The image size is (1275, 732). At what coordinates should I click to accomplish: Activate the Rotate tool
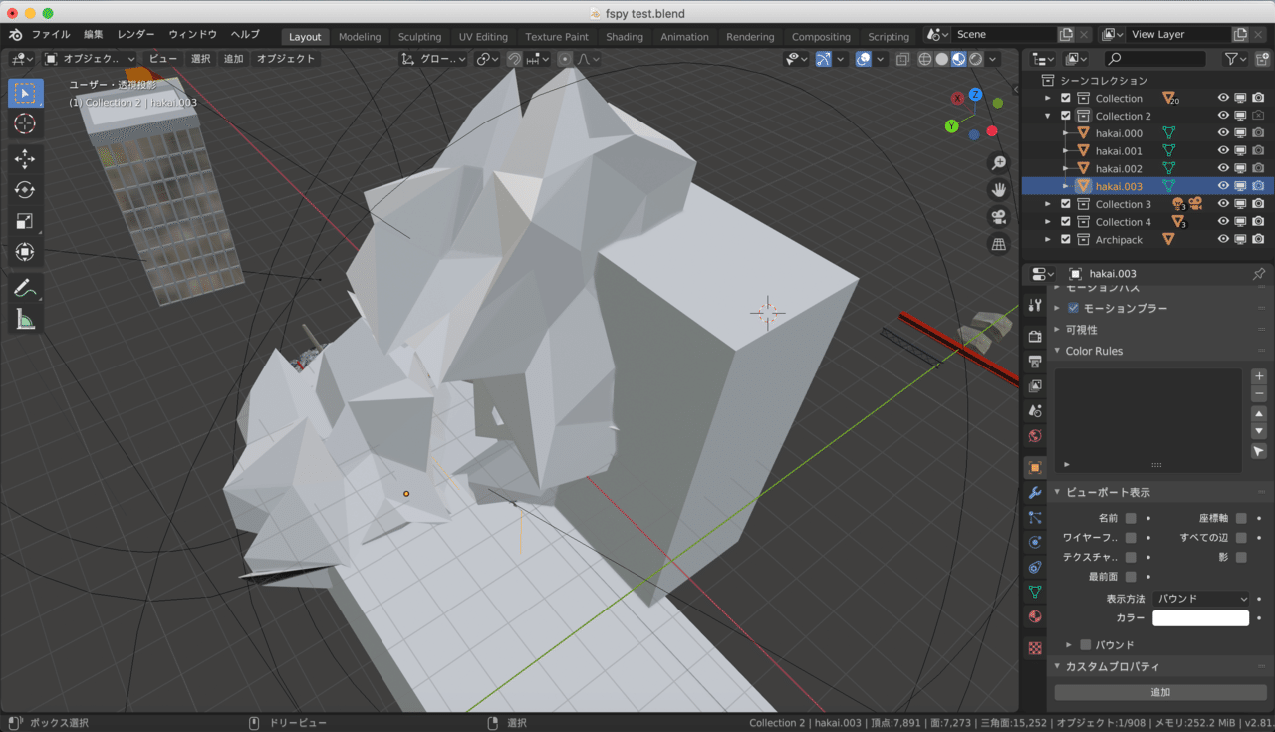(26, 190)
